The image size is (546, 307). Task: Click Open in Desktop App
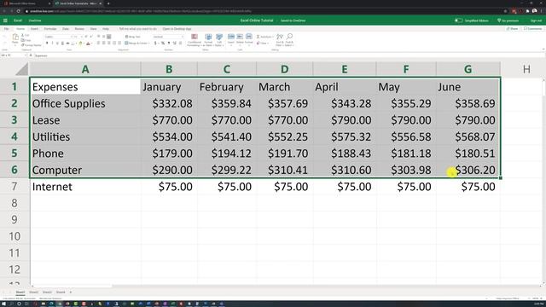click(177, 29)
